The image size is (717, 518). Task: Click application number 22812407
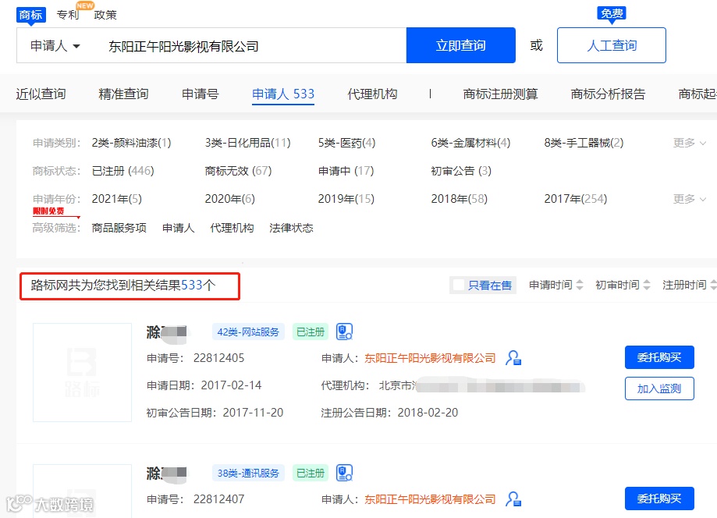(x=218, y=499)
